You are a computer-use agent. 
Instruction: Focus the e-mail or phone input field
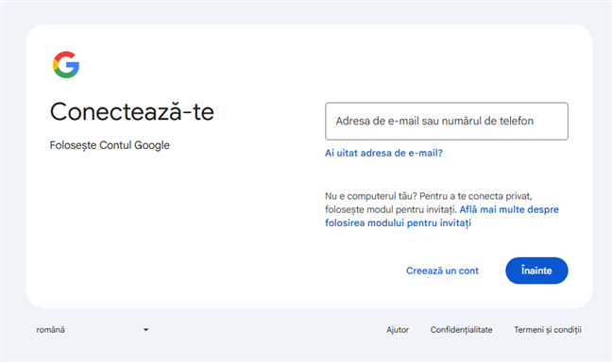pyautogui.click(x=447, y=122)
